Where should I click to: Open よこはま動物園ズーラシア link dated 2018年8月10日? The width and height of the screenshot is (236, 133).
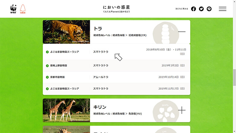click(64, 52)
